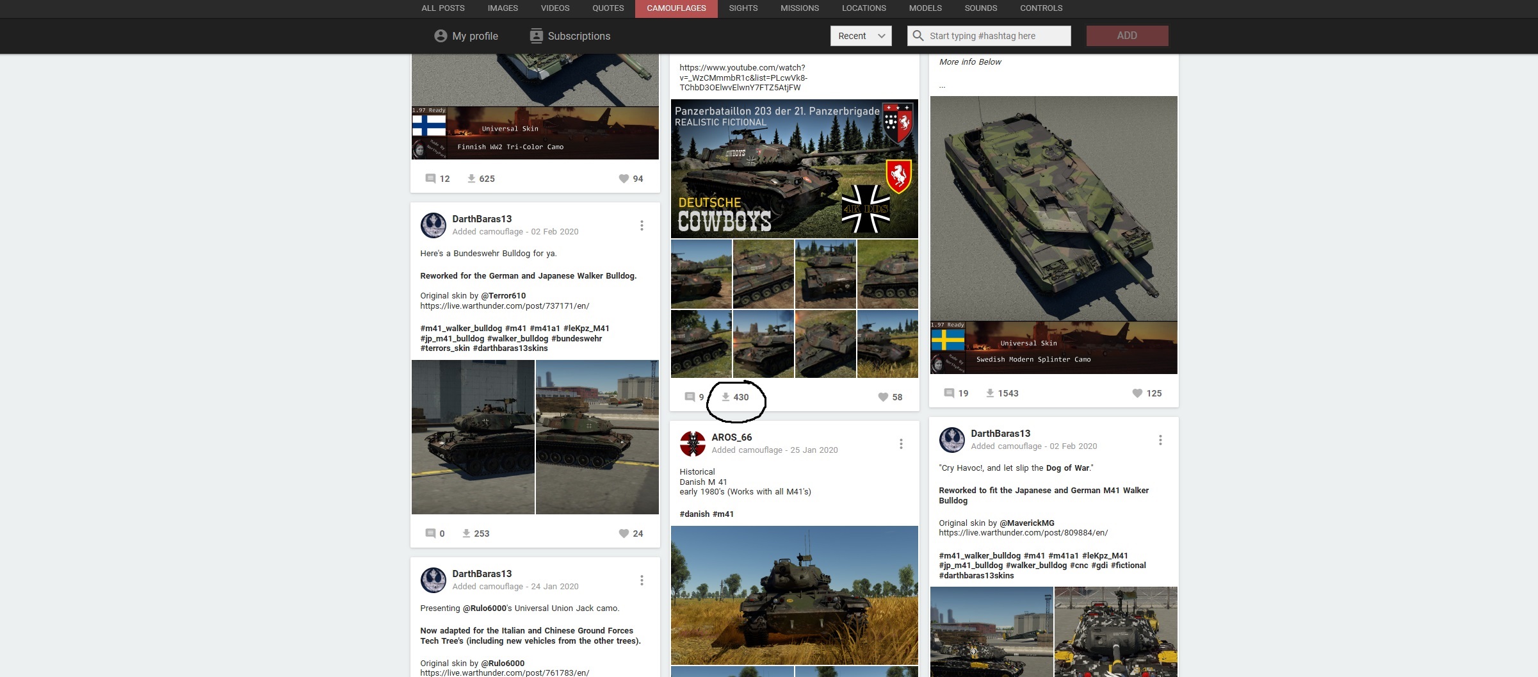Like the Swedish camo post with 125 hearts
This screenshot has height=677, width=1538.
click(x=1137, y=393)
